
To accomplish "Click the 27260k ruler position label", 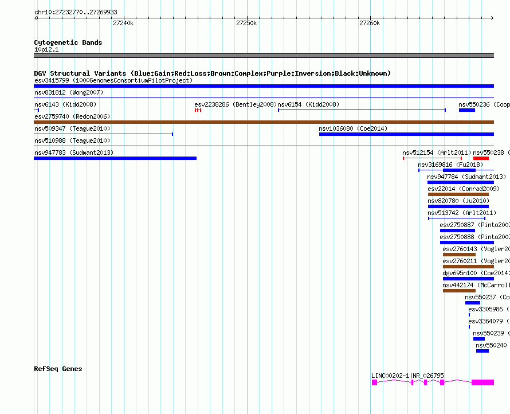I will (x=370, y=23).
